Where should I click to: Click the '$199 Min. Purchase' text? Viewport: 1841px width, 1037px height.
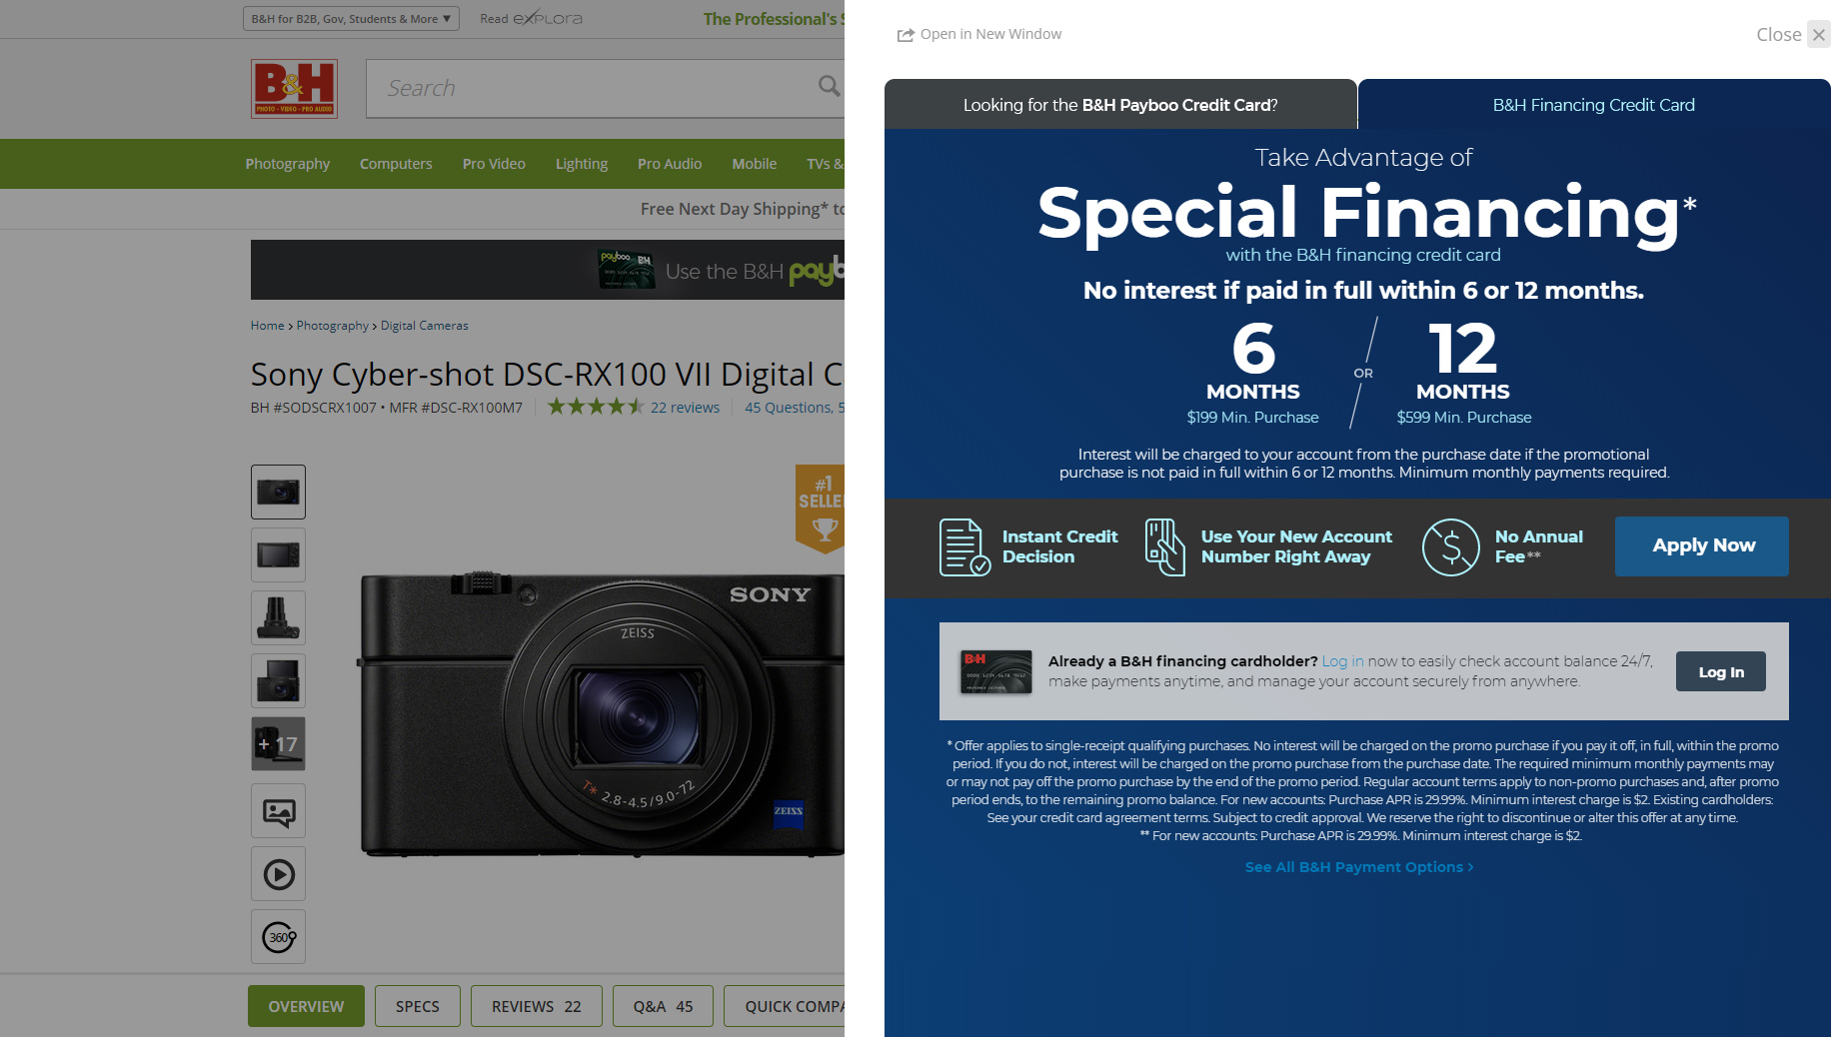tap(1252, 418)
